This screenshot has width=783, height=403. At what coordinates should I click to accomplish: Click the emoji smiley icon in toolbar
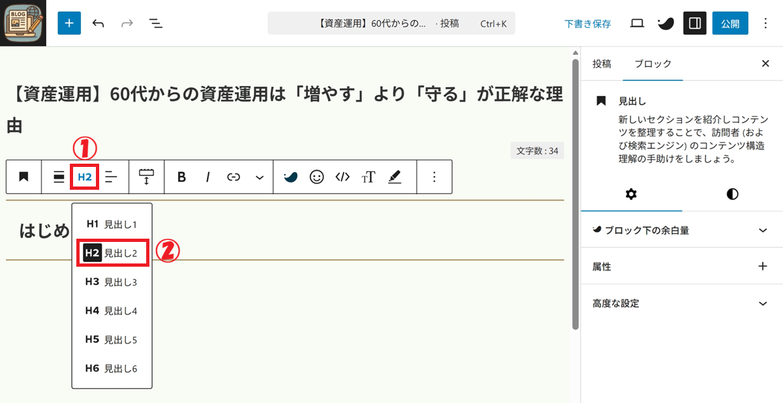tap(316, 177)
